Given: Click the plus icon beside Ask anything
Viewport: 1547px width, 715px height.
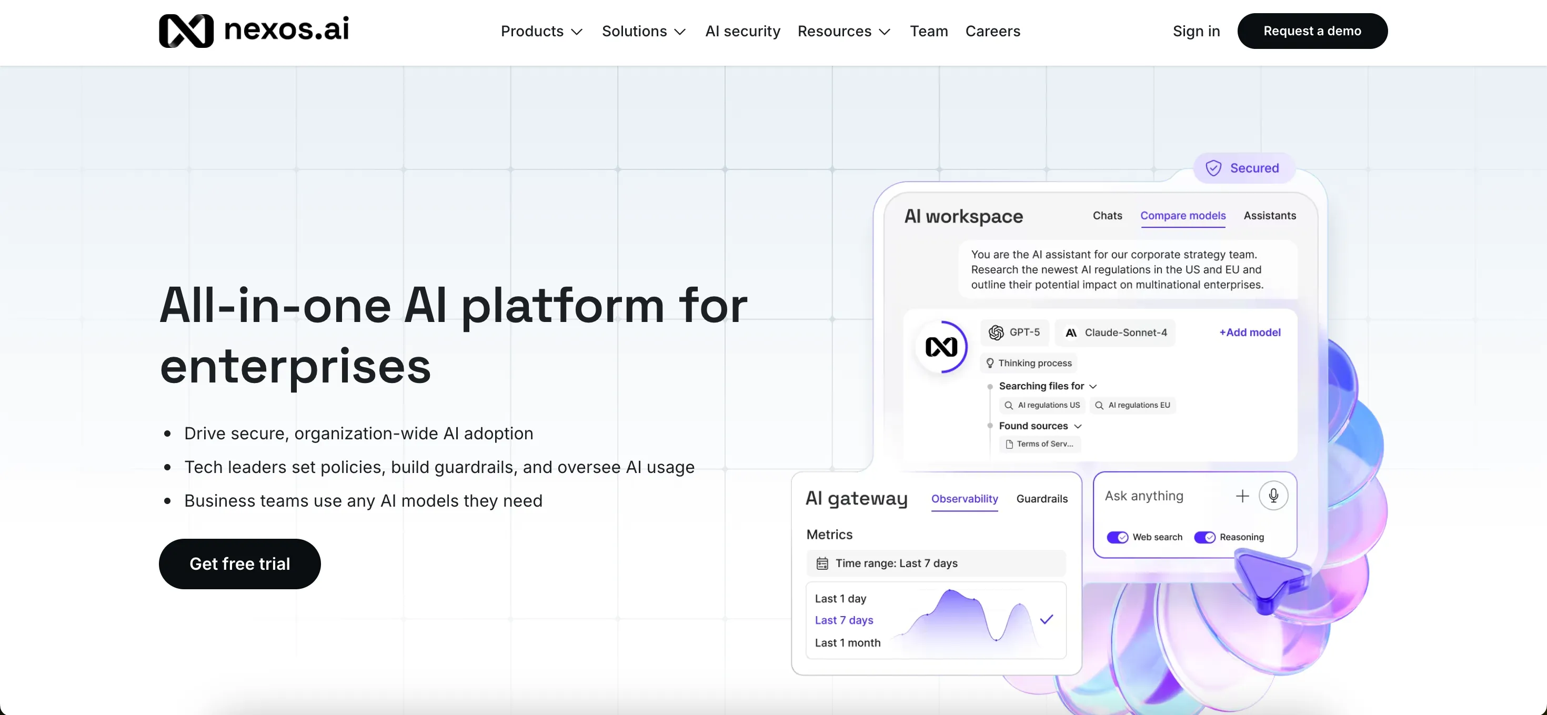Looking at the screenshot, I should (1242, 496).
